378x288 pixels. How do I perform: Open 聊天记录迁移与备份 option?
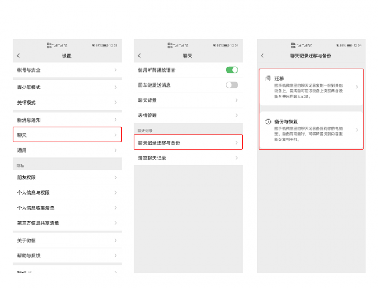[188, 142]
